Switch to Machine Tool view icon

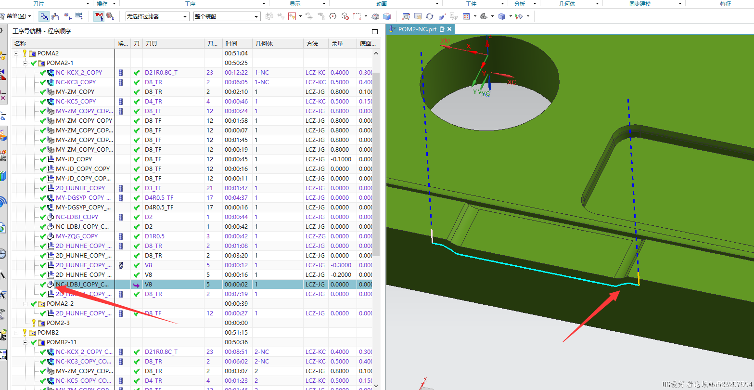click(x=56, y=16)
